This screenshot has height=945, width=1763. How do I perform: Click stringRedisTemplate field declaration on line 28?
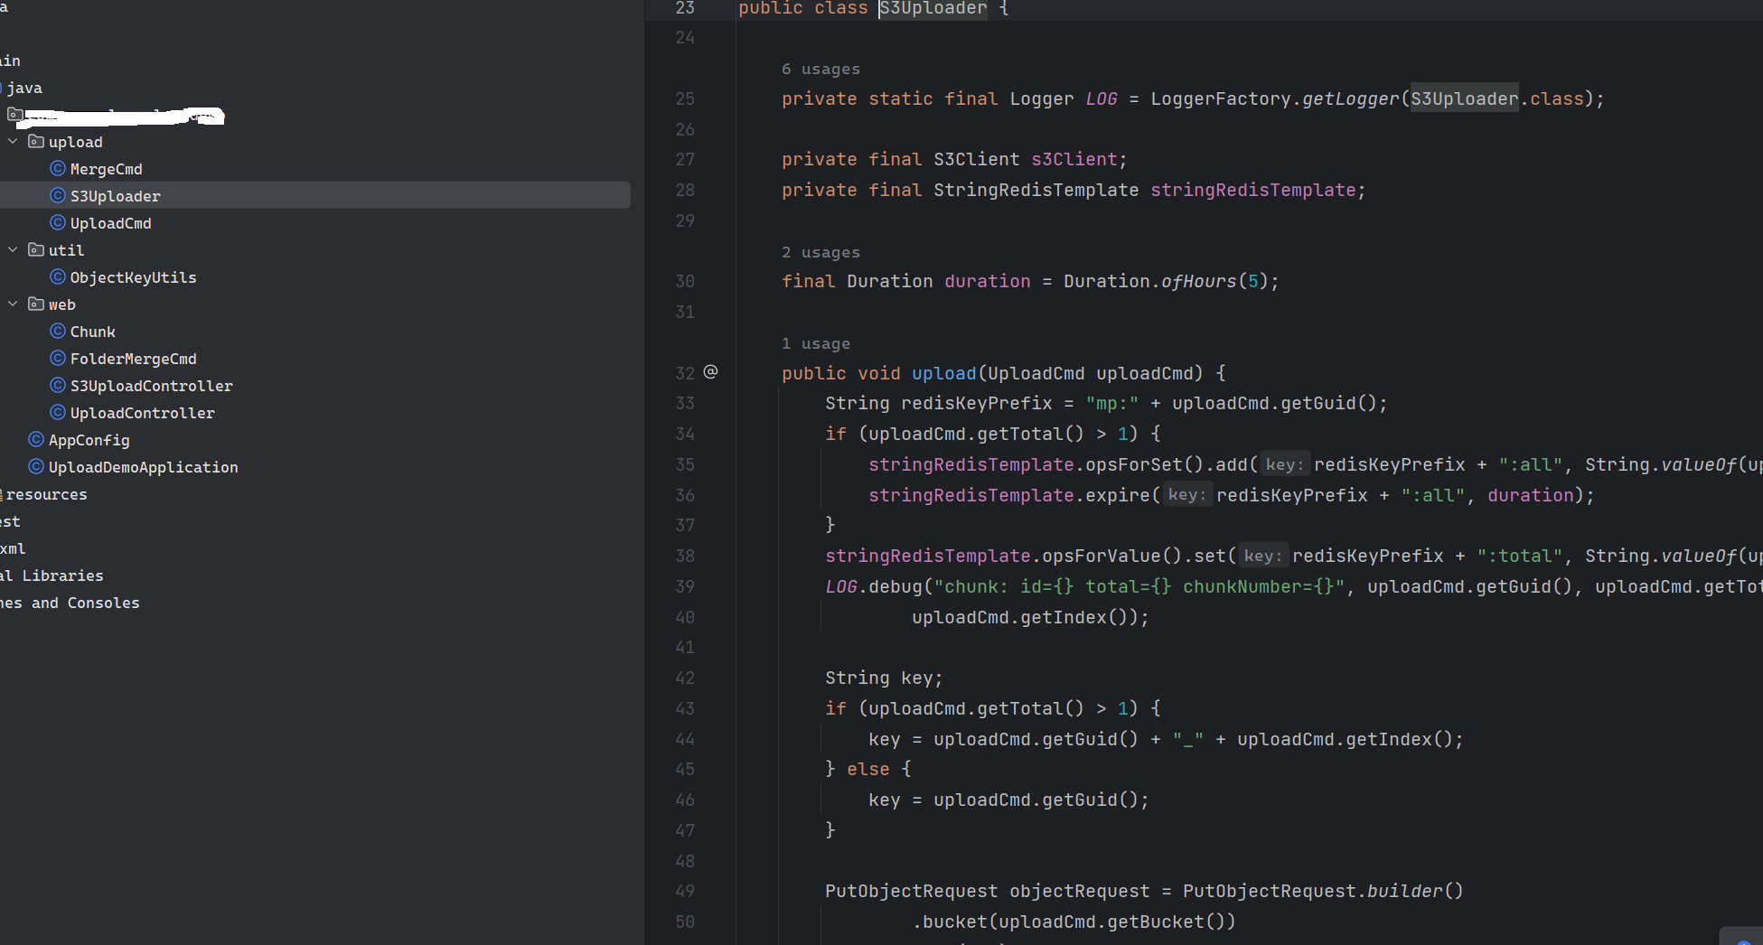tap(1252, 191)
